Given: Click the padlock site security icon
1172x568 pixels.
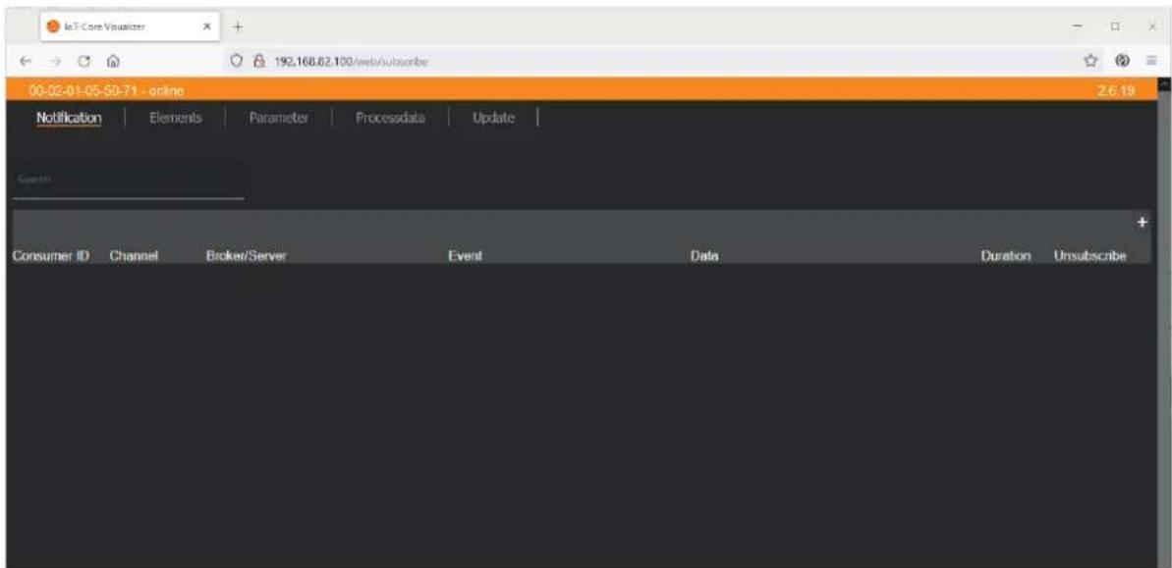Looking at the screenshot, I should (260, 63).
